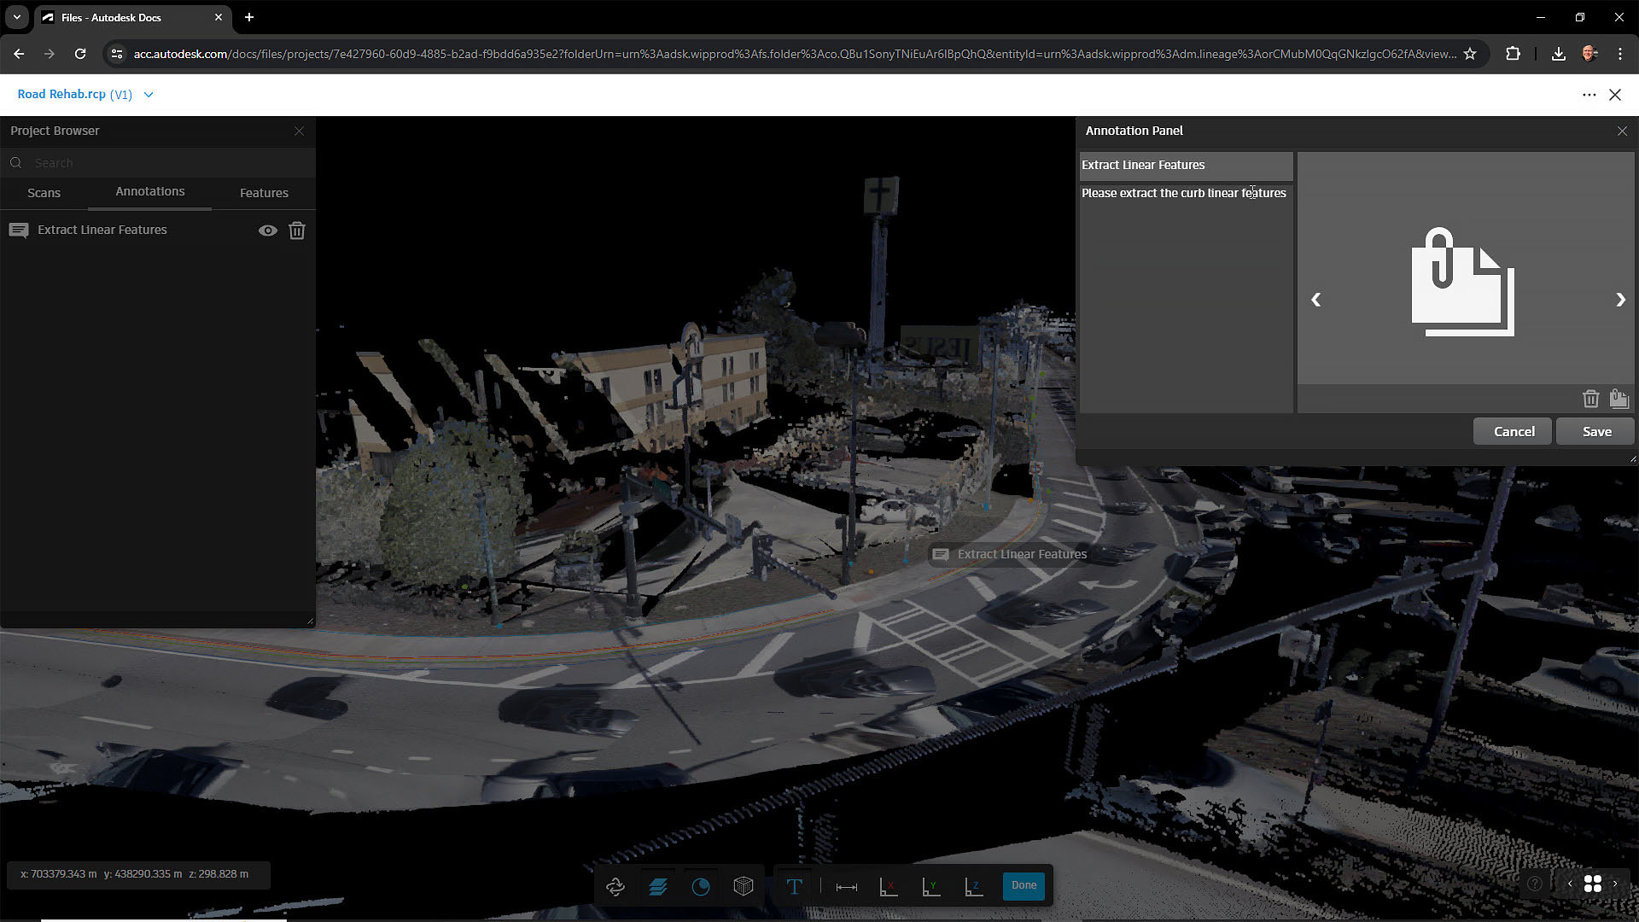
Task: Click the Z axis measure icon
Action: pyautogui.click(x=974, y=886)
